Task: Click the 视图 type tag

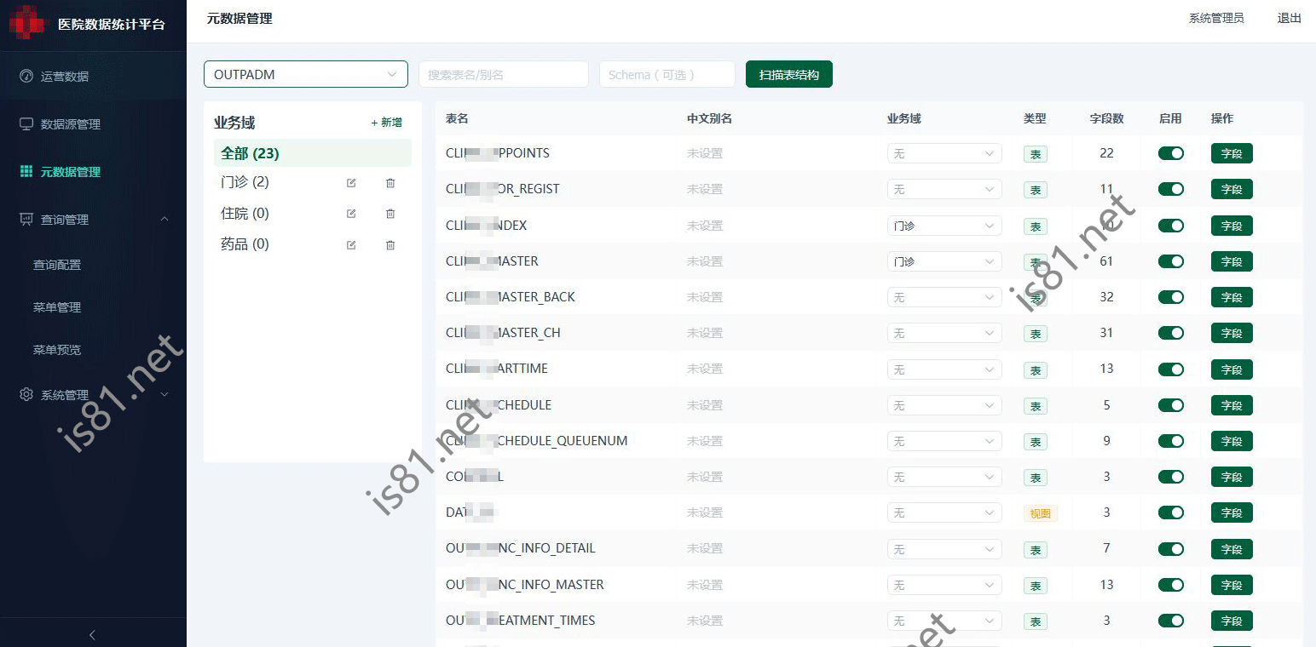Action: pos(1041,513)
